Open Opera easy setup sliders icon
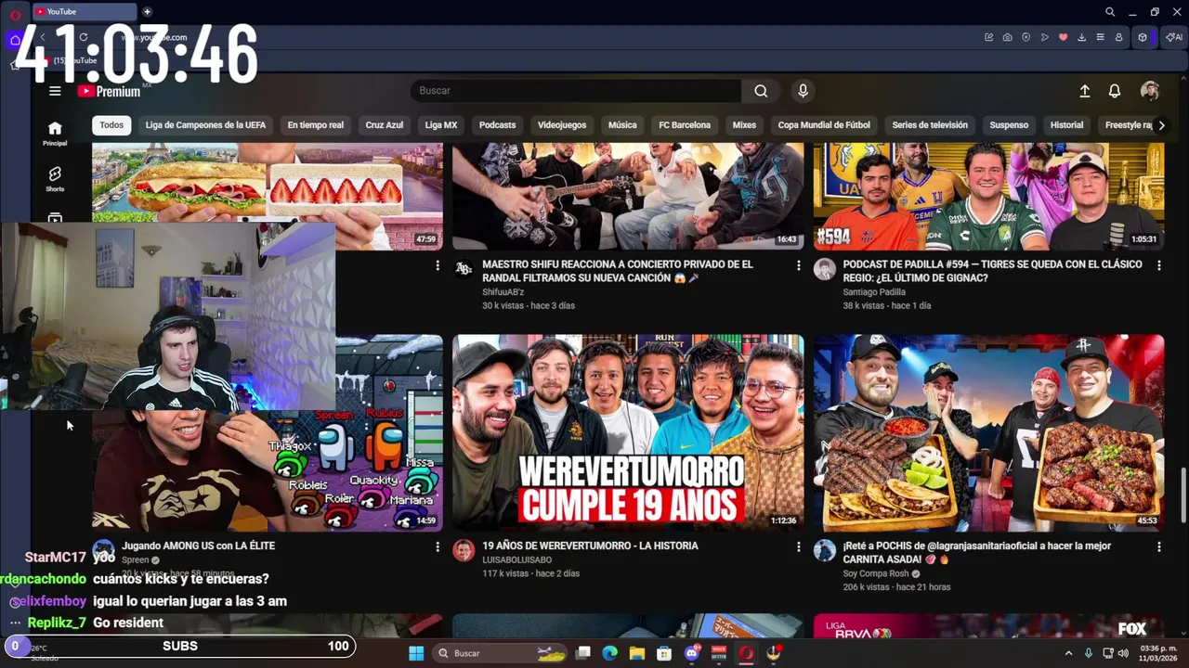This screenshot has height=668, width=1189. [1100, 37]
